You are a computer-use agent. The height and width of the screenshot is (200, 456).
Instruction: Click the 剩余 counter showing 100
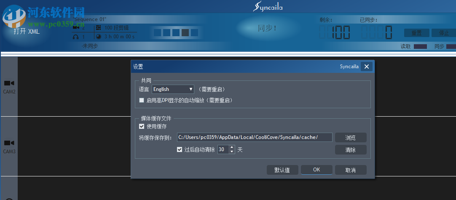pyautogui.click(x=335, y=32)
